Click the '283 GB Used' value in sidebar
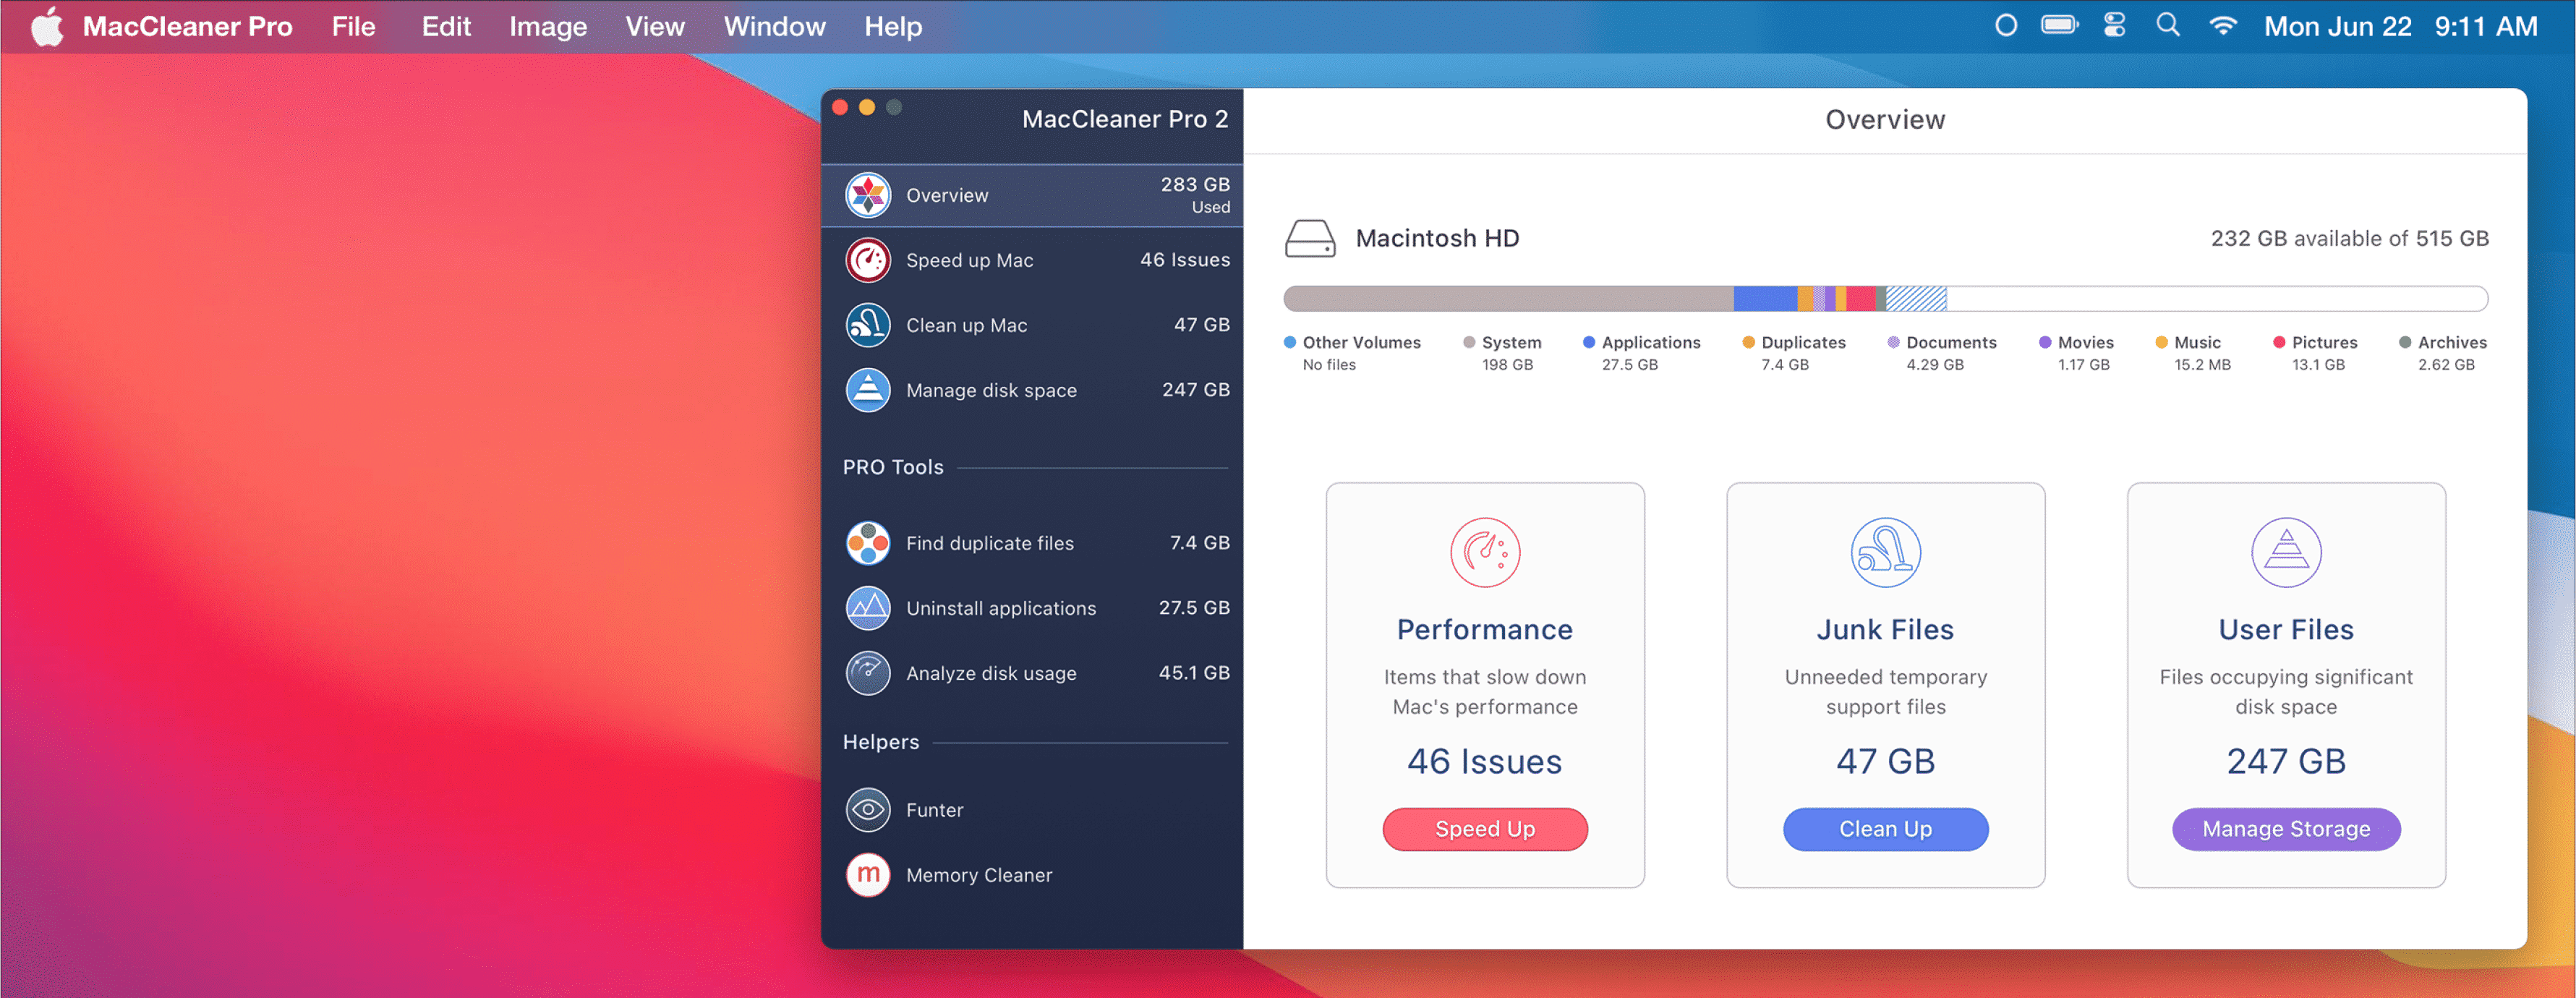The width and height of the screenshot is (2576, 998). pos(1195,195)
